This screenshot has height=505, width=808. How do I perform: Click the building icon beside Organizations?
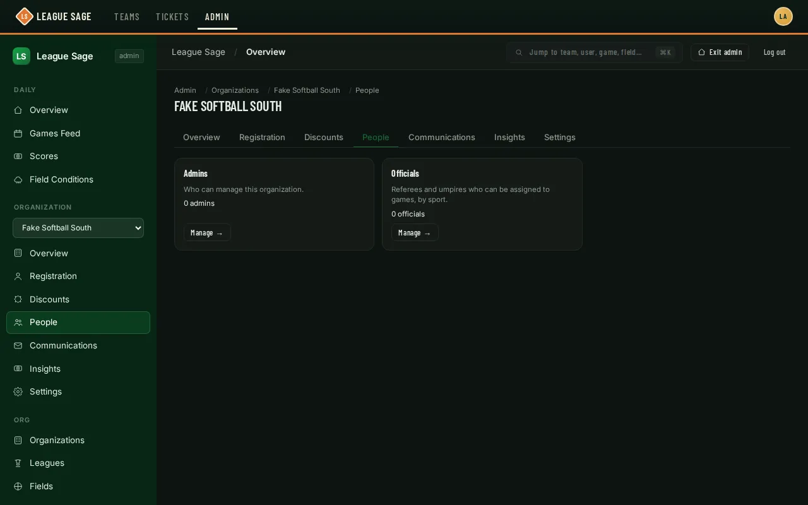click(18, 441)
